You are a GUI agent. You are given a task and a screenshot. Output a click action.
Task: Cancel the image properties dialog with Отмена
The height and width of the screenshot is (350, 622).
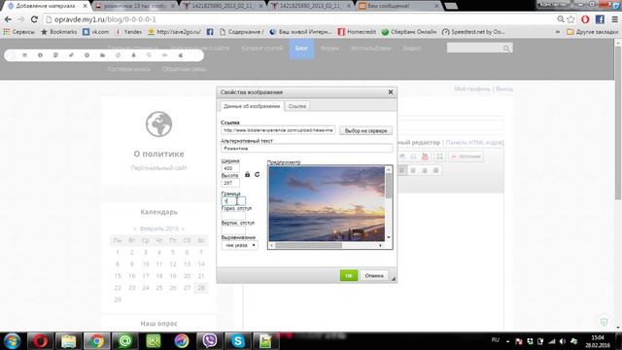pyautogui.click(x=374, y=275)
